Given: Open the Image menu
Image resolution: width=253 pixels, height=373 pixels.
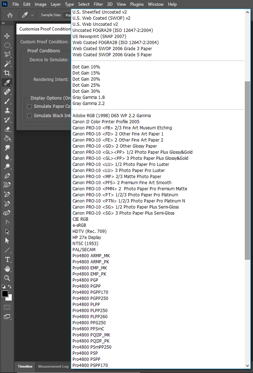Looking at the screenshot, I should coord(41,4).
